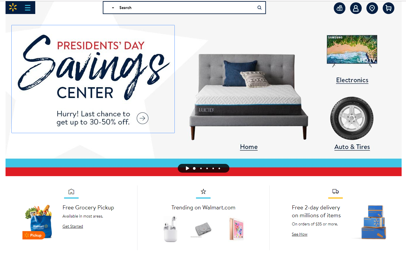Jump to the last carousel dot
The height and width of the screenshot is (254, 406).
[219, 168]
